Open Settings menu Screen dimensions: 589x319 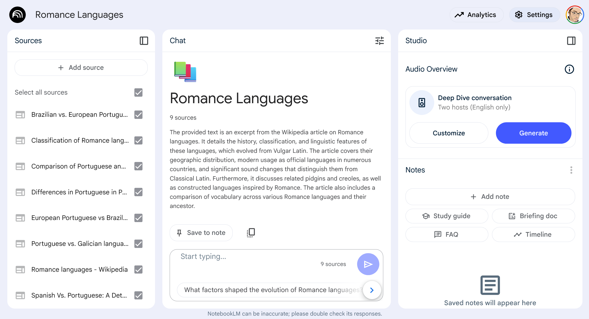pos(534,15)
